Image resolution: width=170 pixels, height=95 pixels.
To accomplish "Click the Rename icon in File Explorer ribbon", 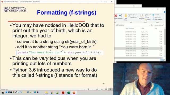I will [120, 16].
